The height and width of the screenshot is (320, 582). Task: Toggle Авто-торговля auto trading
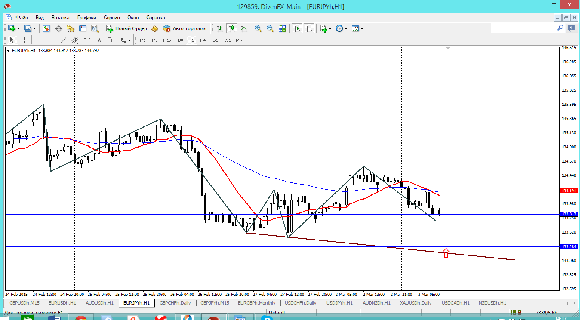point(185,28)
